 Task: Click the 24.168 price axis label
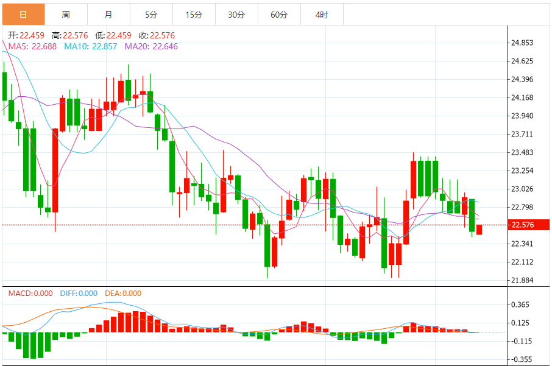tap(522, 97)
